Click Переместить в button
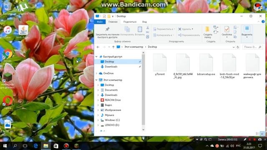 click(164, 29)
